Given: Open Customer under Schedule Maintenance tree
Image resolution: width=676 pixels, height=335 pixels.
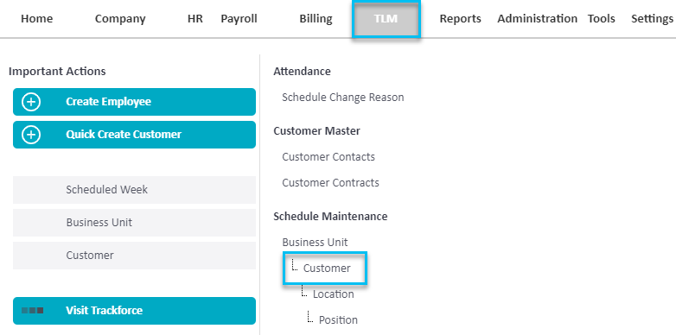Looking at the screenshot, I should click(x=327, y=269).
